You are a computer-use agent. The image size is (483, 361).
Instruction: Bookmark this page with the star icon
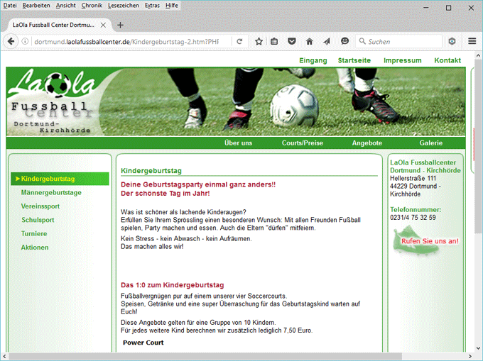click(x=259, y=41)
